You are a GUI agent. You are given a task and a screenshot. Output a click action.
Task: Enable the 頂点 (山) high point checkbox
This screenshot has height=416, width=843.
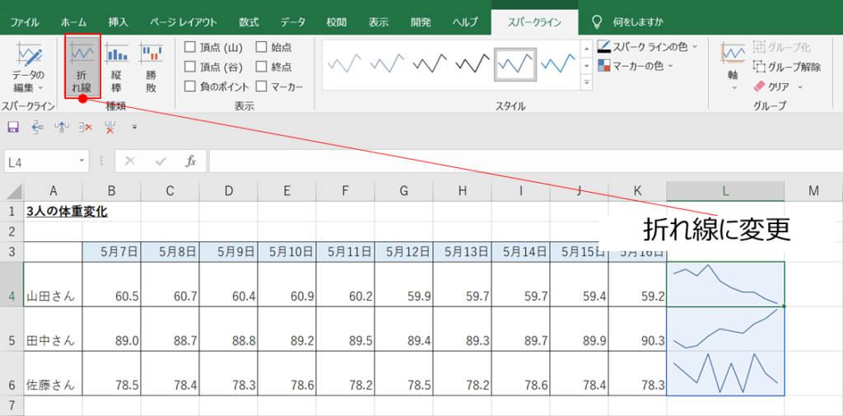pos(190,47)
